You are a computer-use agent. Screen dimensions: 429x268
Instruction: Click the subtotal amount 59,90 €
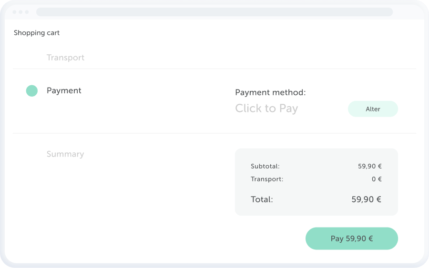tap(370, 167)
